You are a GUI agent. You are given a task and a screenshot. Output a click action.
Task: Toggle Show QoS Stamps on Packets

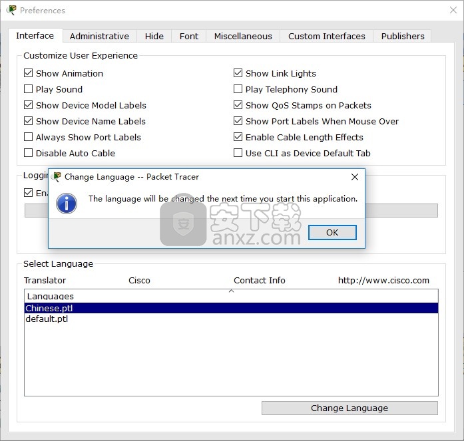(x=238, y=105)
